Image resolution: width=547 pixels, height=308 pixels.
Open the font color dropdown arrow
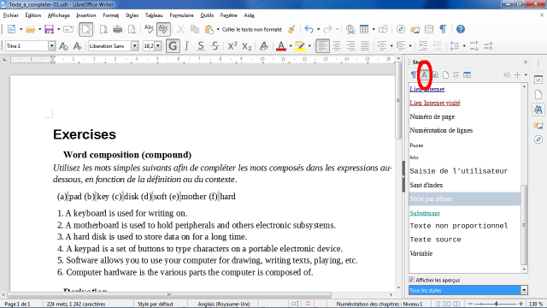click(x=291, y=46)
